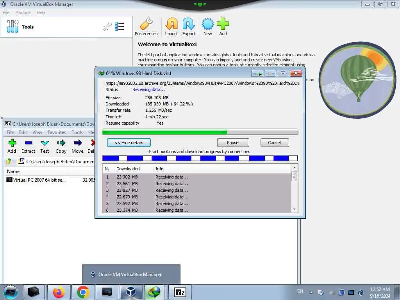This screenshot has height=300, width=400.
Task: Select connection row 4 with 22.670 MB
Action: 196,197
